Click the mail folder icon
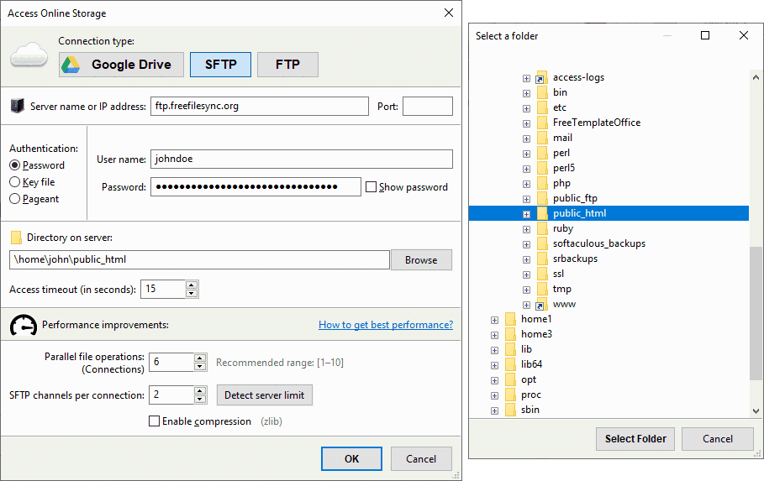This screenshot has width=764, height=481. 542,138
